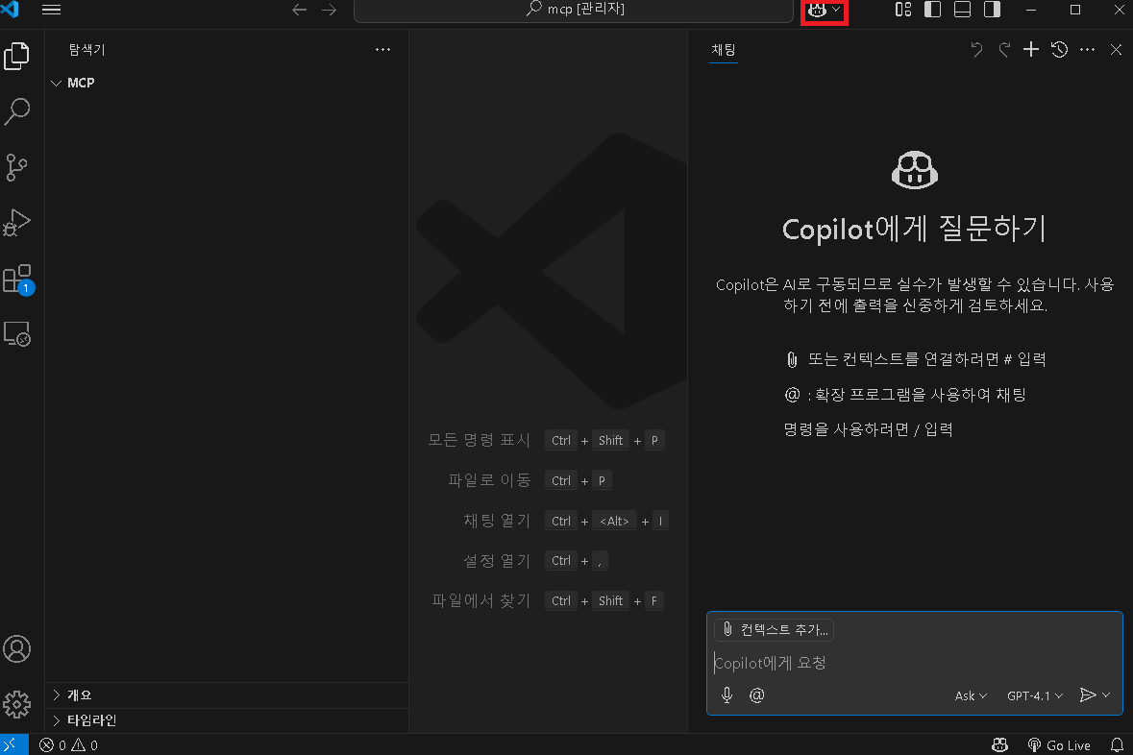Open the send options dropdown arrow
The height and width of the screenshot is (755, 1133).
[x=1106, y=695]
